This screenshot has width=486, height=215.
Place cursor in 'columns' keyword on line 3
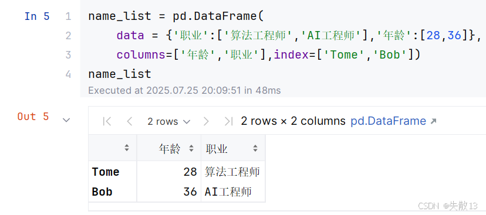click(x=141, y=54)
